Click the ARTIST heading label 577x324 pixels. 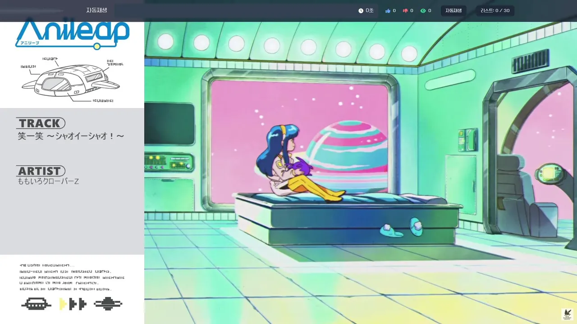[x=41, y=171]
